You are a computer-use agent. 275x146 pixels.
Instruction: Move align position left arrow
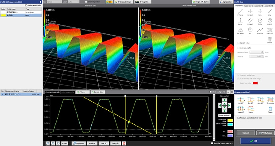point(220,105)
